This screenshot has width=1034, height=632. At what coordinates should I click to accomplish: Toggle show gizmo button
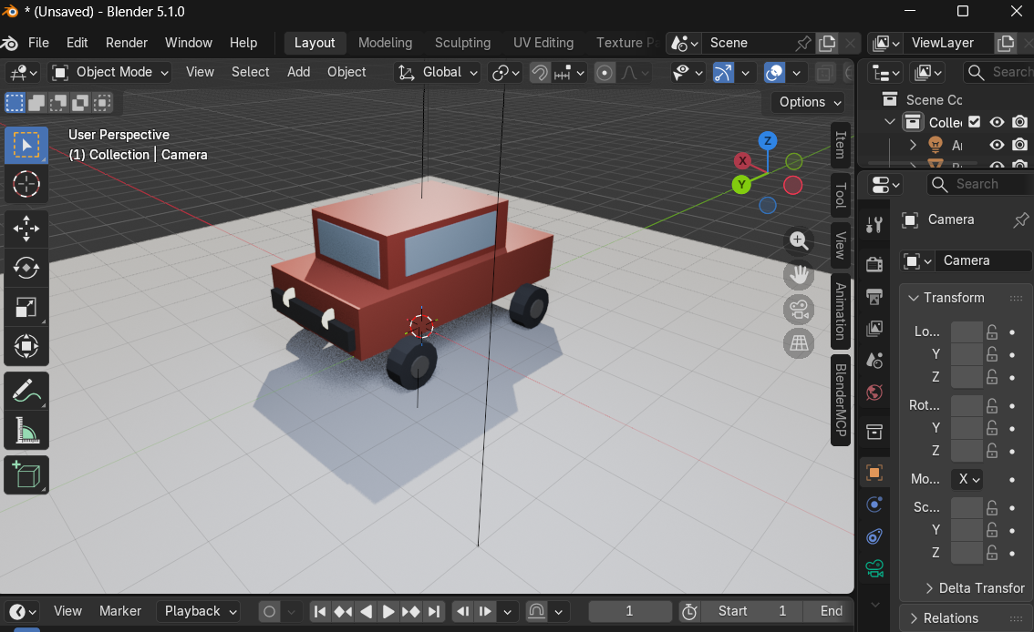coord(723,73)
